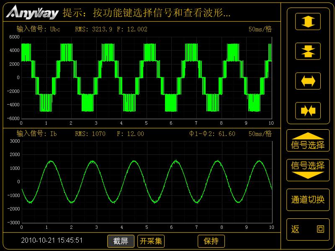Click the vertical scale expand icon
335x251 pixels.
pyautogui.click(x=308, y=21)
